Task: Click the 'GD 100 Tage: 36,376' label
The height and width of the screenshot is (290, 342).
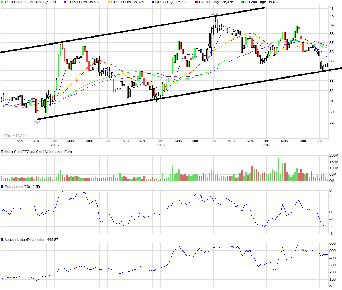Action: (216, 2)
